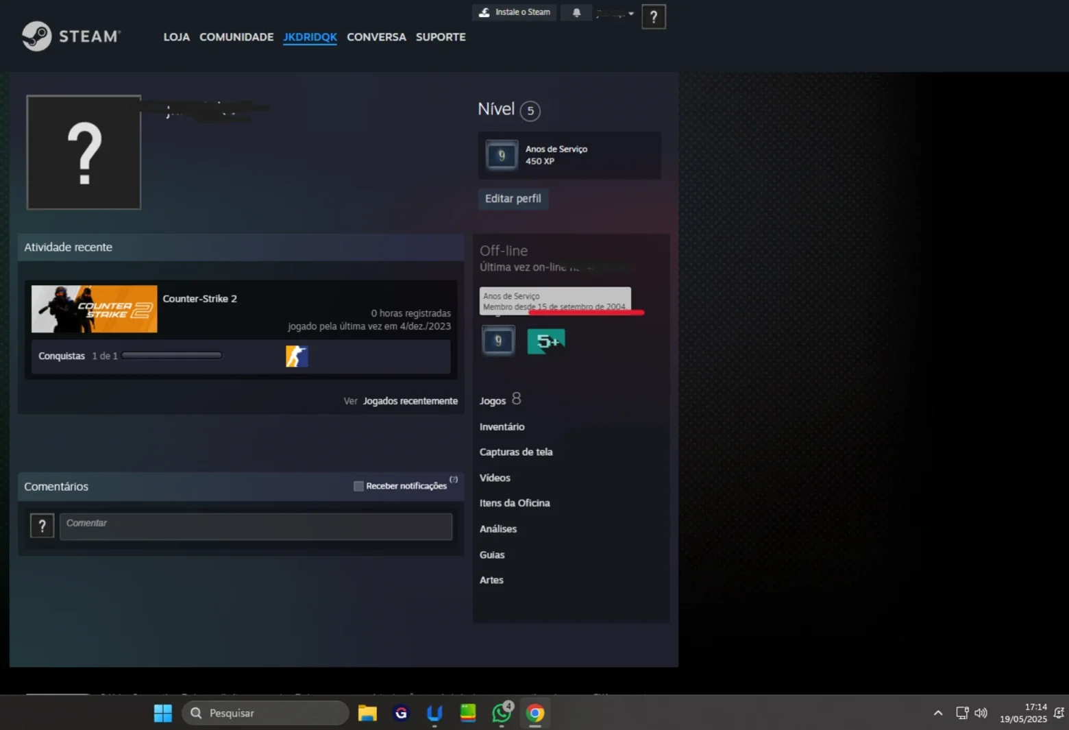
Task: Open File Explorer in the taskbar
Action: (367, 713)
